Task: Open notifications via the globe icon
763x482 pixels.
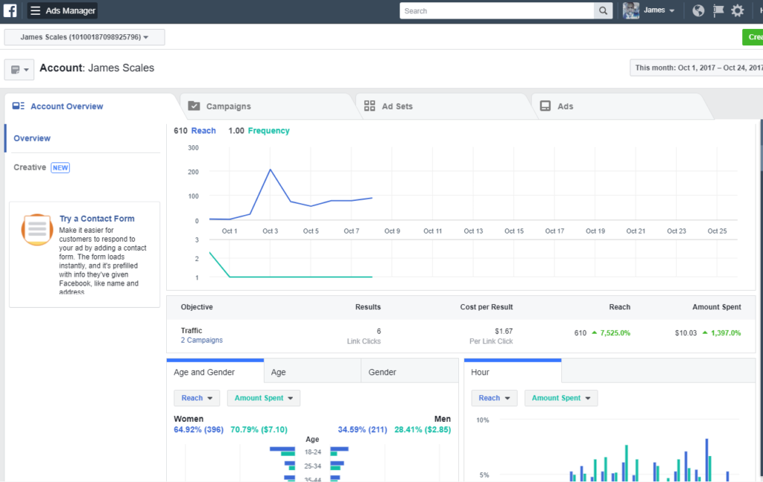Action: point(698,10)
